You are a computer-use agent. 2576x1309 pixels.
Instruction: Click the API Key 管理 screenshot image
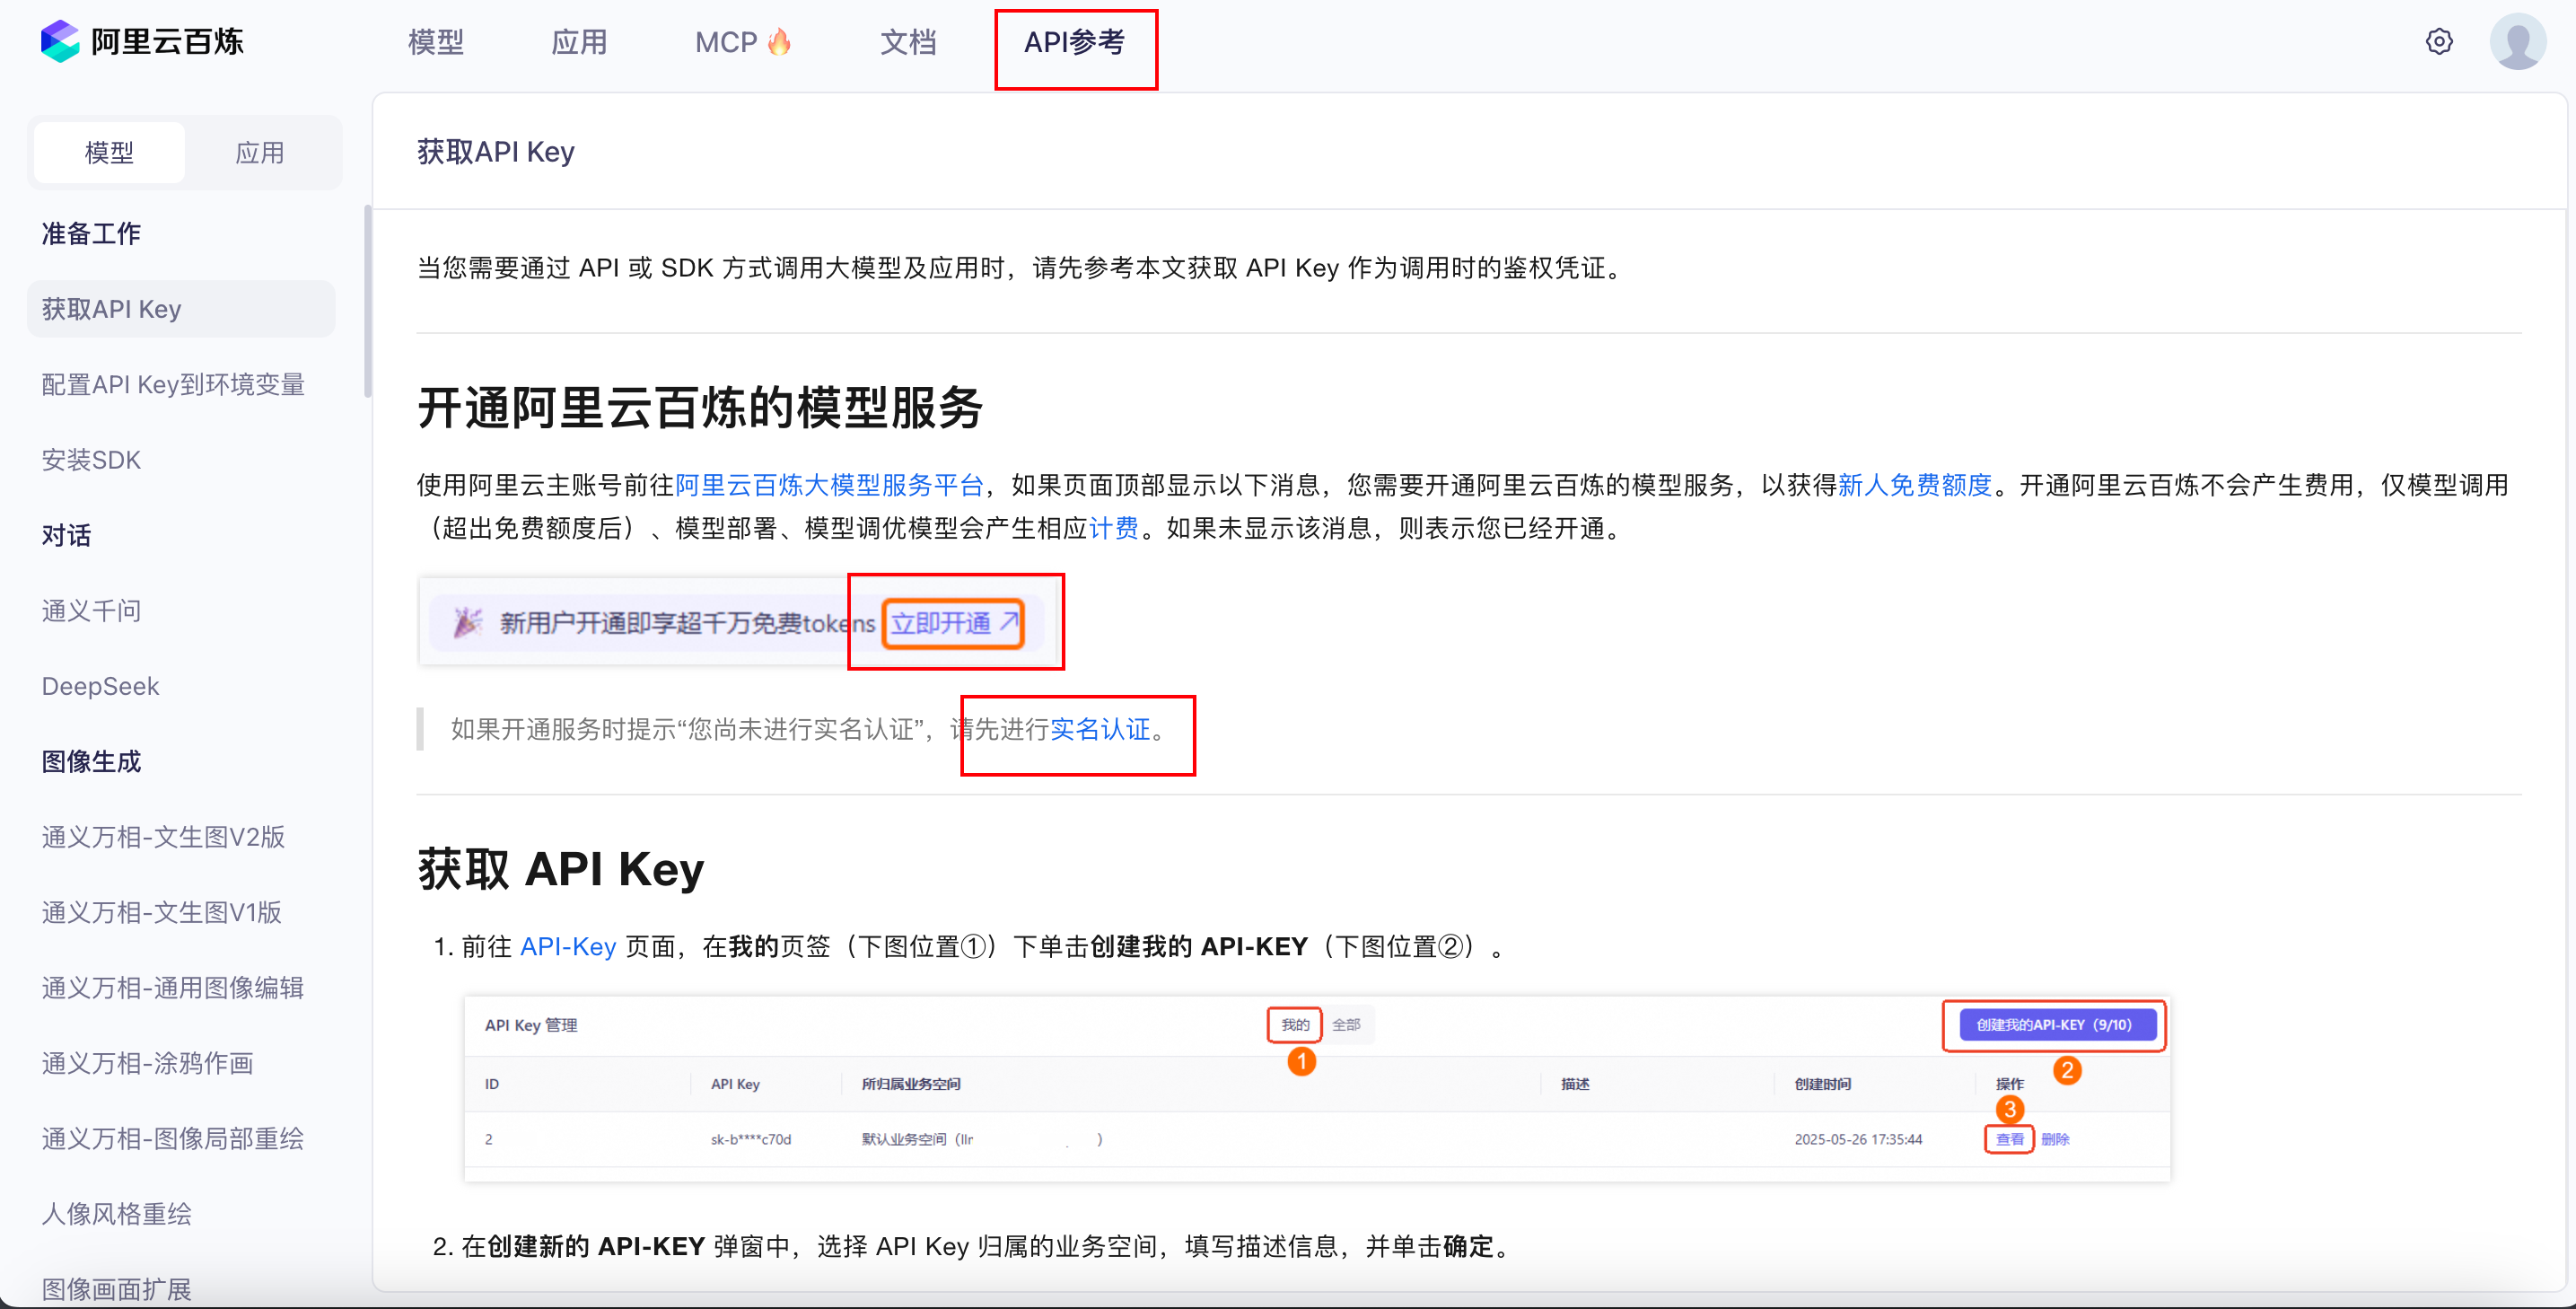point(1316,1088)
